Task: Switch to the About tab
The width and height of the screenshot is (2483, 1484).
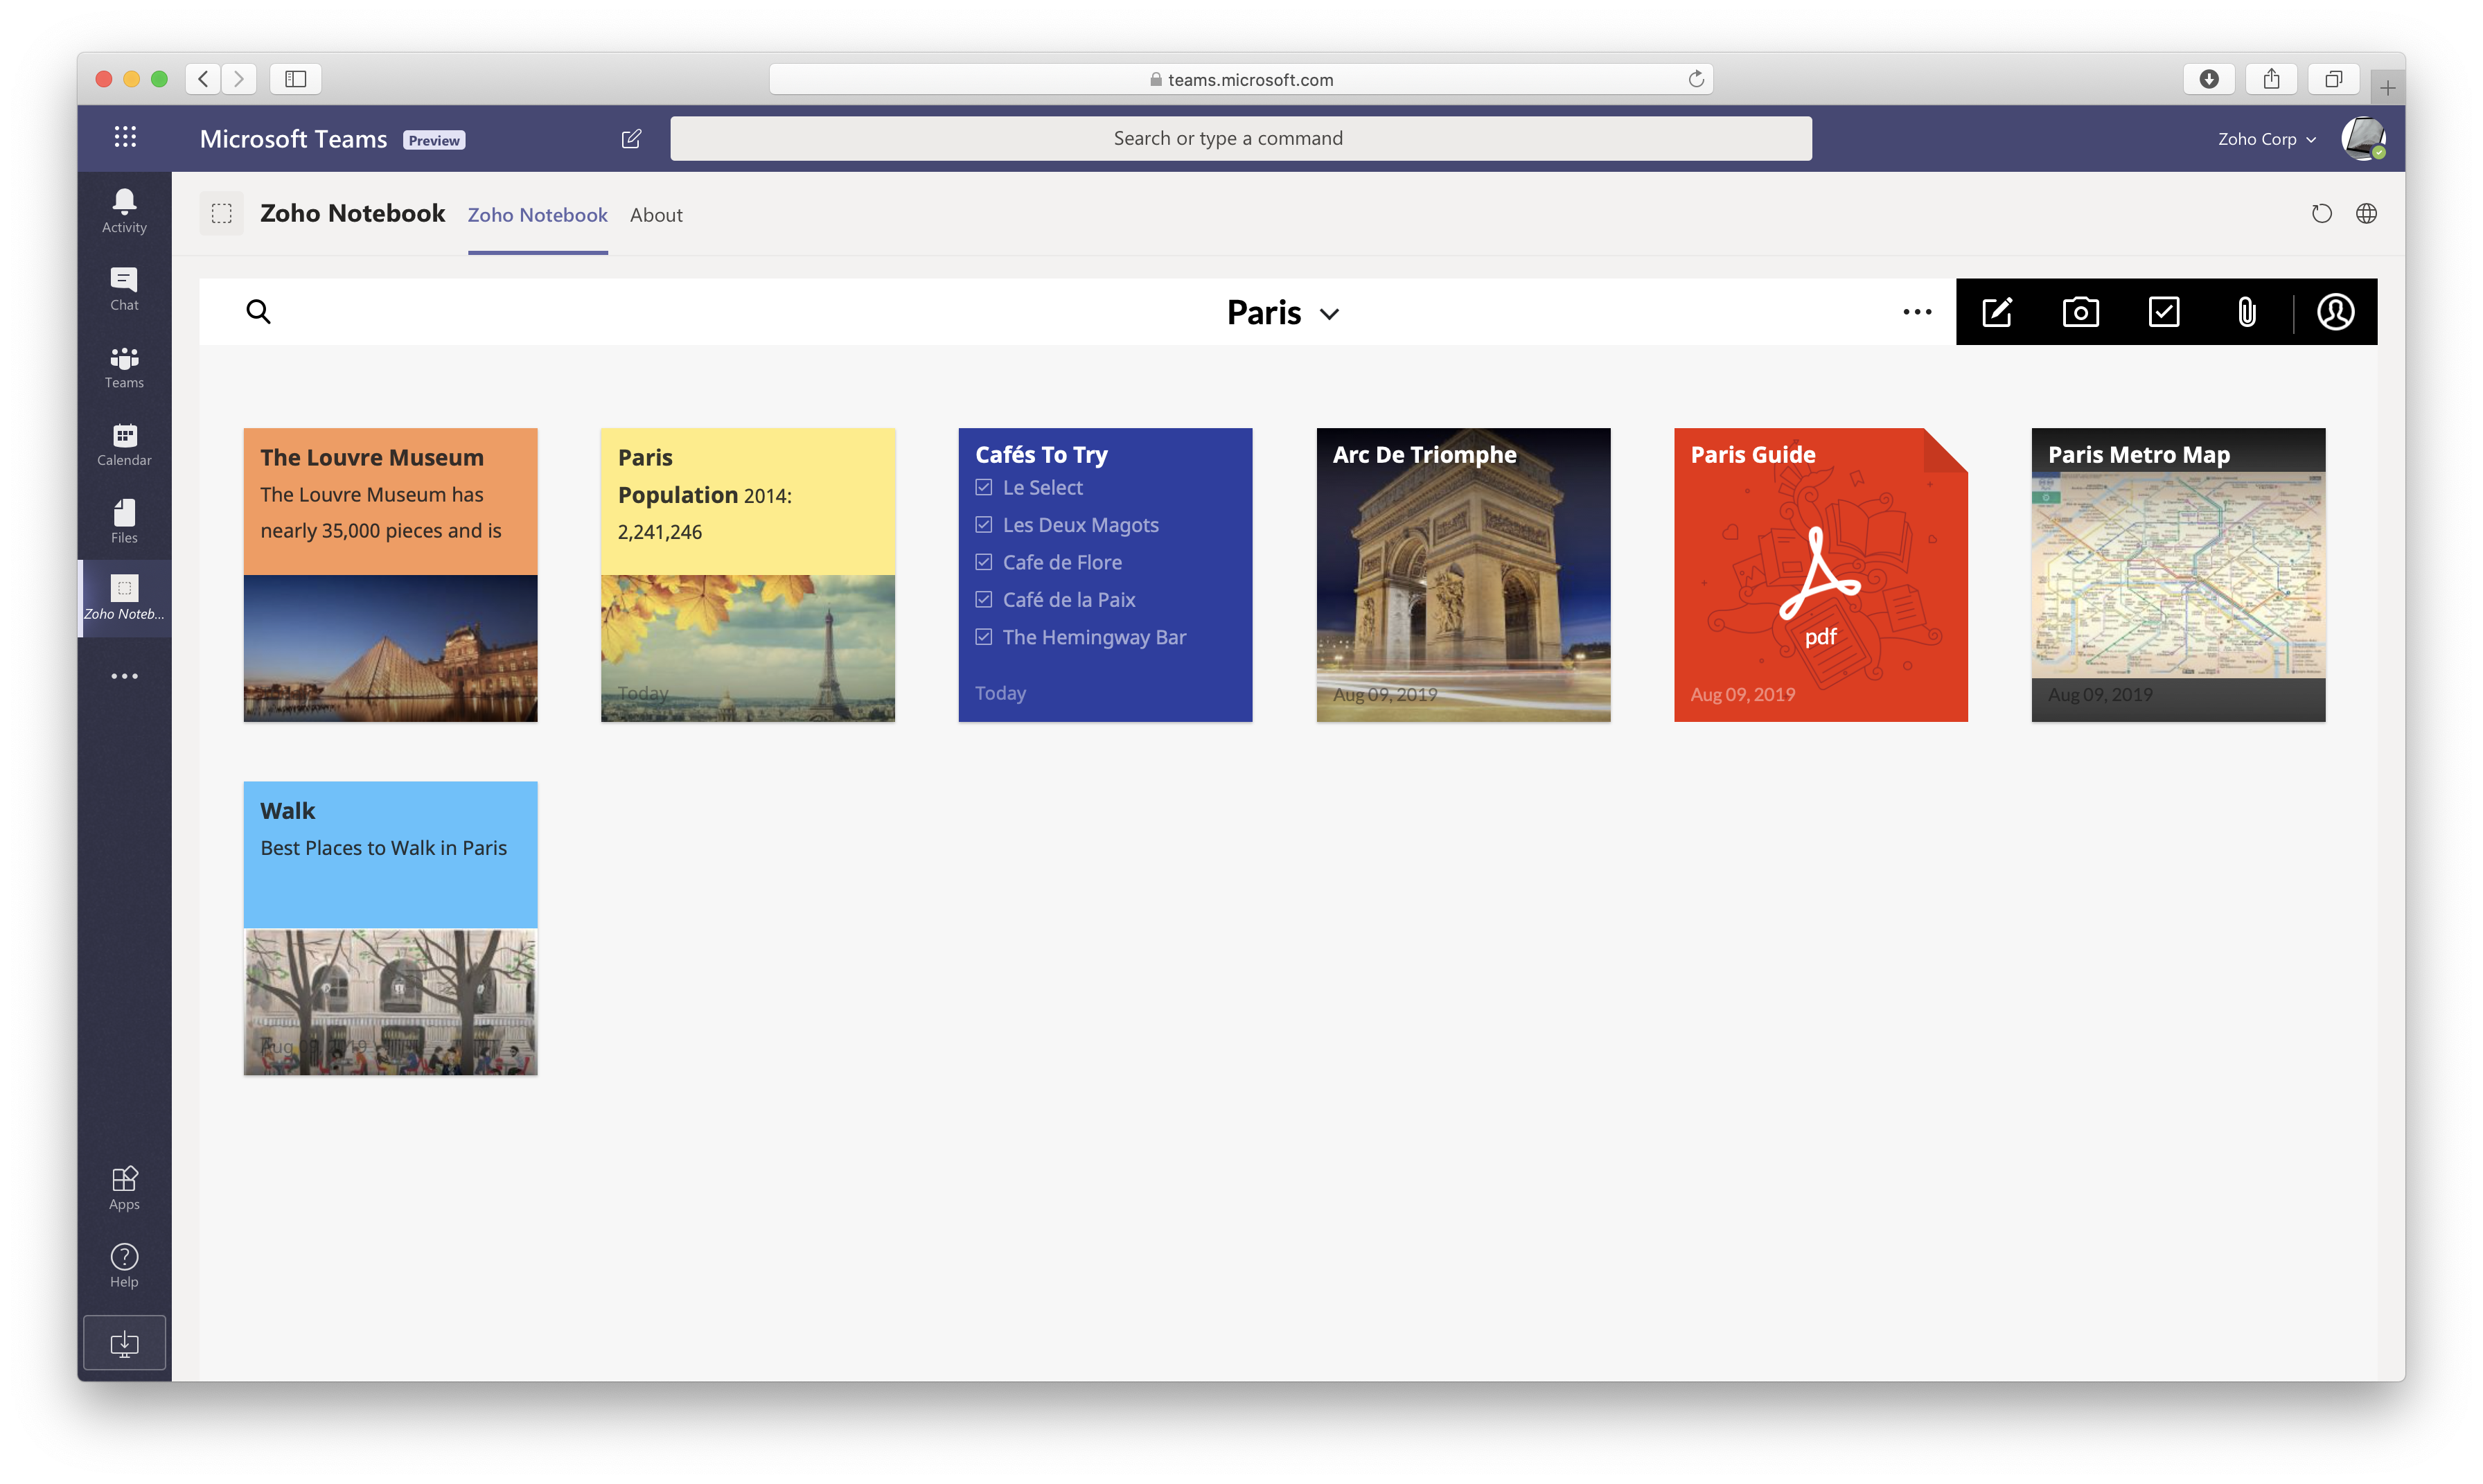Action: click(656, 215)
